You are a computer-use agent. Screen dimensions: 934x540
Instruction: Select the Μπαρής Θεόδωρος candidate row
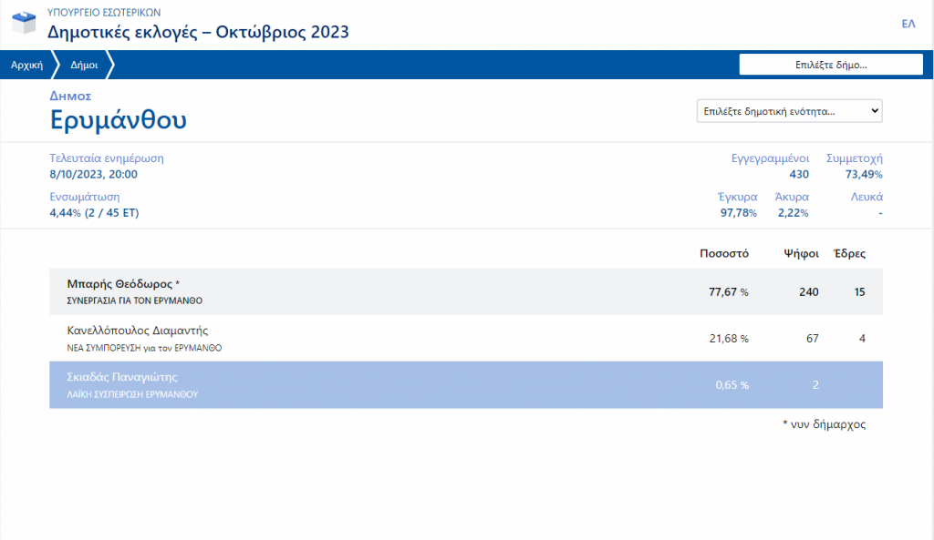[x=466, y=291]
